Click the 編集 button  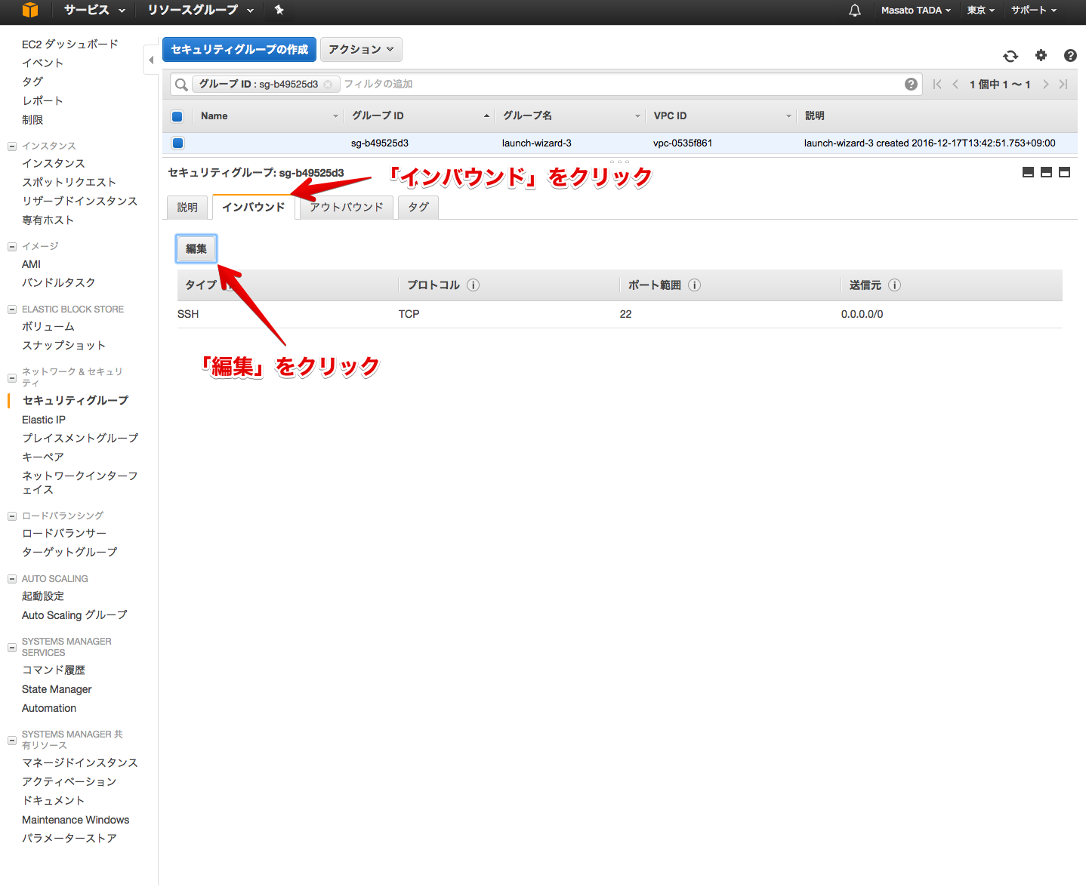click(x=196, y=248)
